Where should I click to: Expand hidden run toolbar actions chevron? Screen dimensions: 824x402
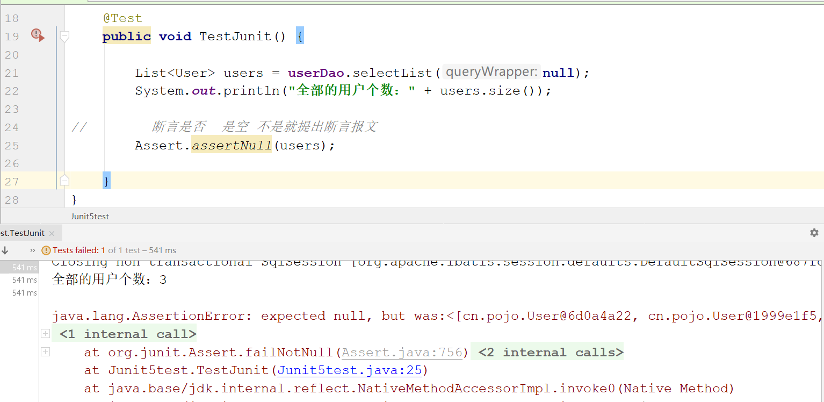tap(33, 250)
